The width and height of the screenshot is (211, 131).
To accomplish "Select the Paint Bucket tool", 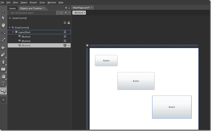I will coord(3,47).
